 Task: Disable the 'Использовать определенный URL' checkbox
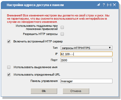(x=9, y=75)
